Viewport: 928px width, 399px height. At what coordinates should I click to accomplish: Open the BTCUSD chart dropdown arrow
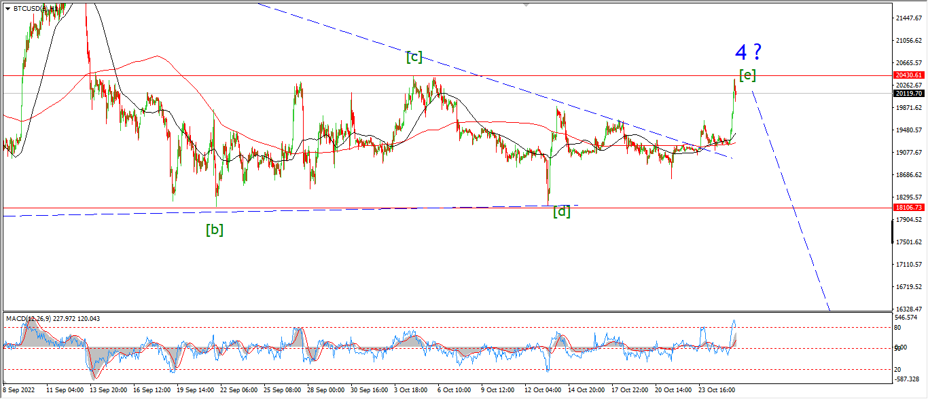tap(7, 8)
